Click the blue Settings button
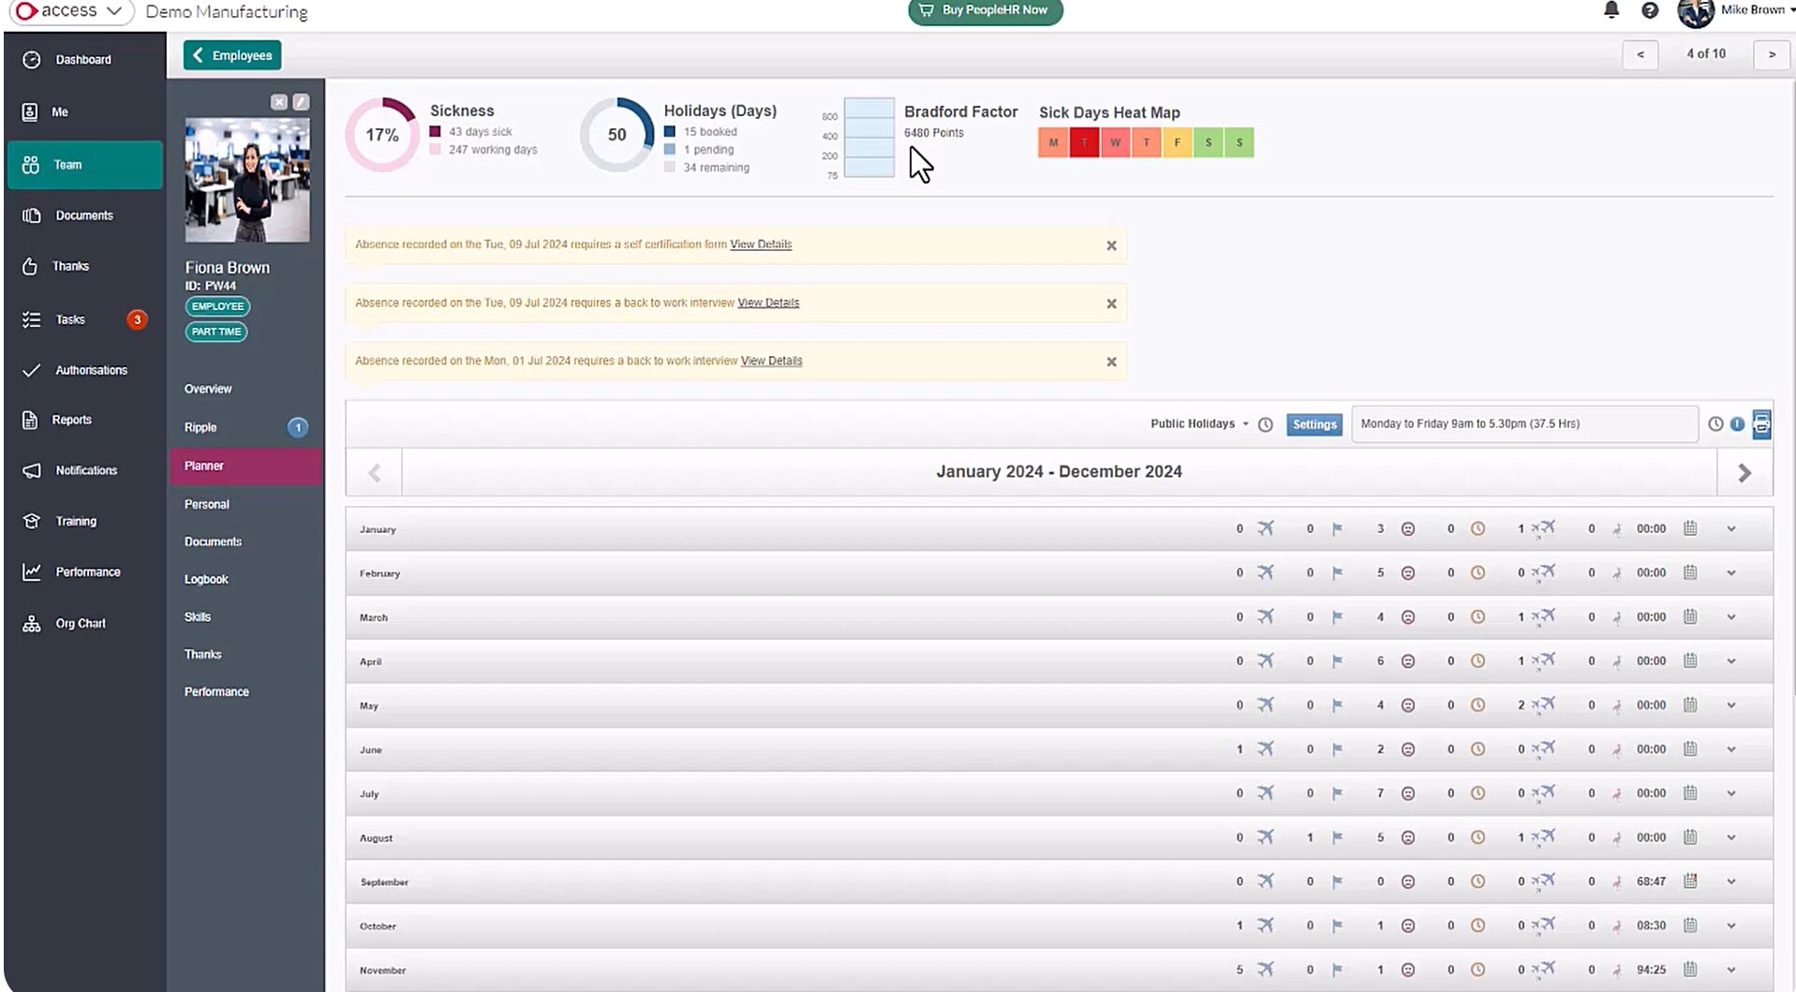The height and width of the screenshot is (992, 1796). 1314,424
